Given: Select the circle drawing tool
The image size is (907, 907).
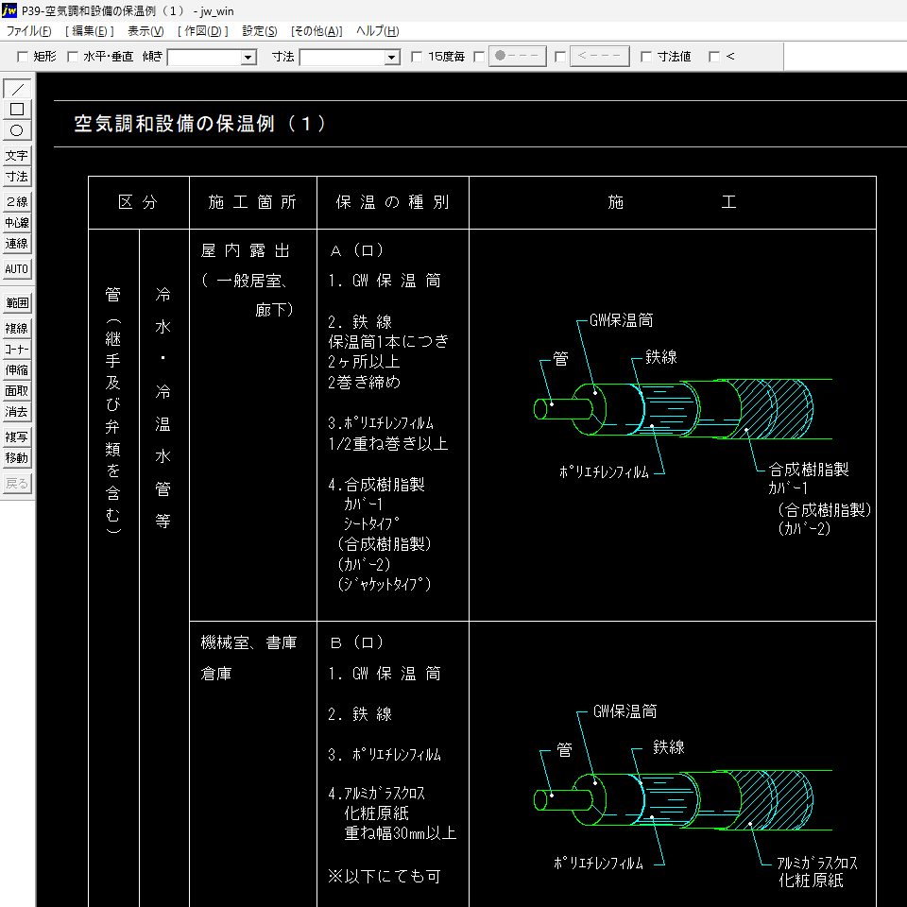Looking at the screenshot, I should point(17,130).
